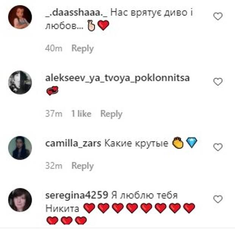Screen dimensions: 235x229
Task: Click the 32m timestamp
Action: pos(54,166)
